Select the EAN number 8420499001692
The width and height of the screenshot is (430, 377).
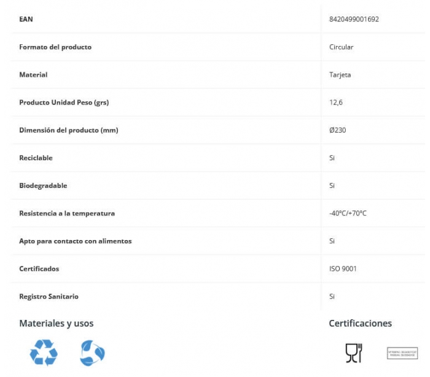click(354, 19)
